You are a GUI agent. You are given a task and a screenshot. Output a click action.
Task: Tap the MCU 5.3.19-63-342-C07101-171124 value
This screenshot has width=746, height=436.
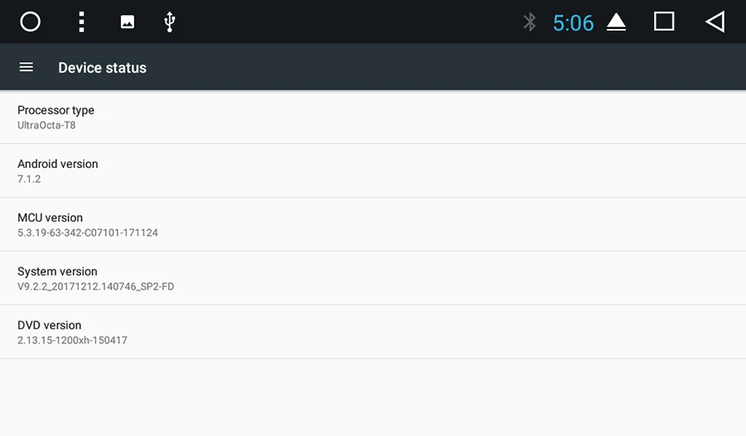pos(88,232)
